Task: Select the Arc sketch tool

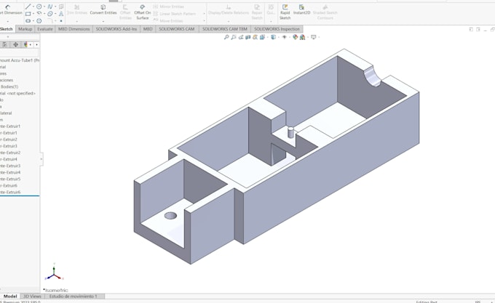Action: tap(39, 14)
